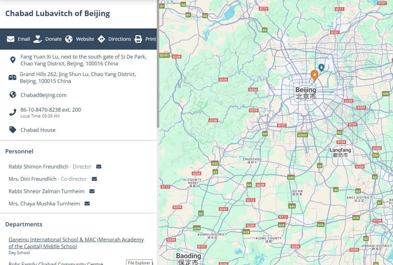Click the Gu'an label on the map
Image resolution: width=393 pixels, height=265 pixels.
coord(297,192)
